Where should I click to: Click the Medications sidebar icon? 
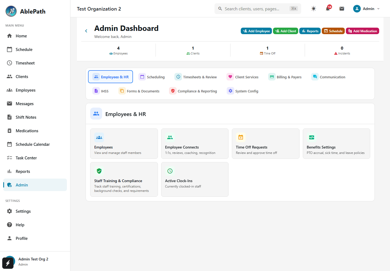(9, 131)
